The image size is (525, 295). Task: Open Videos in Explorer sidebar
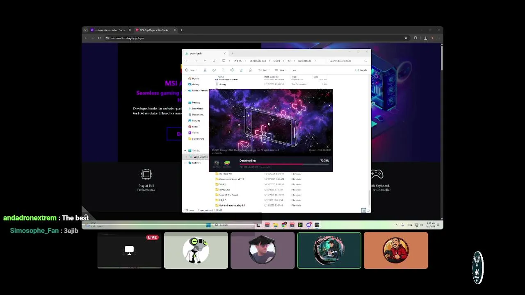click(194, 133)
